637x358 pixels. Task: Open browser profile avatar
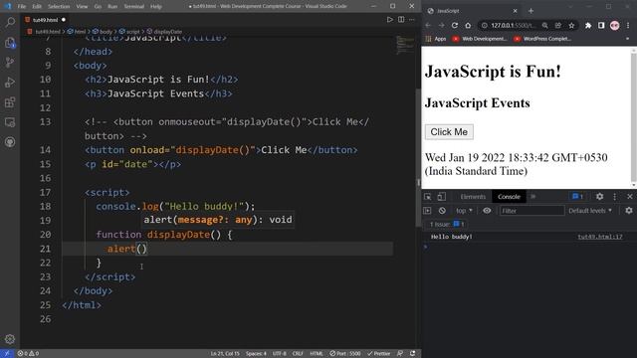(615, 25)
